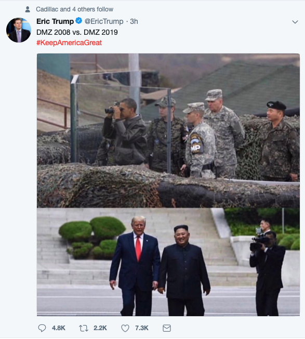
Task: Open Eric Trump's round profile avatar
Action: (x=19, y=30)
